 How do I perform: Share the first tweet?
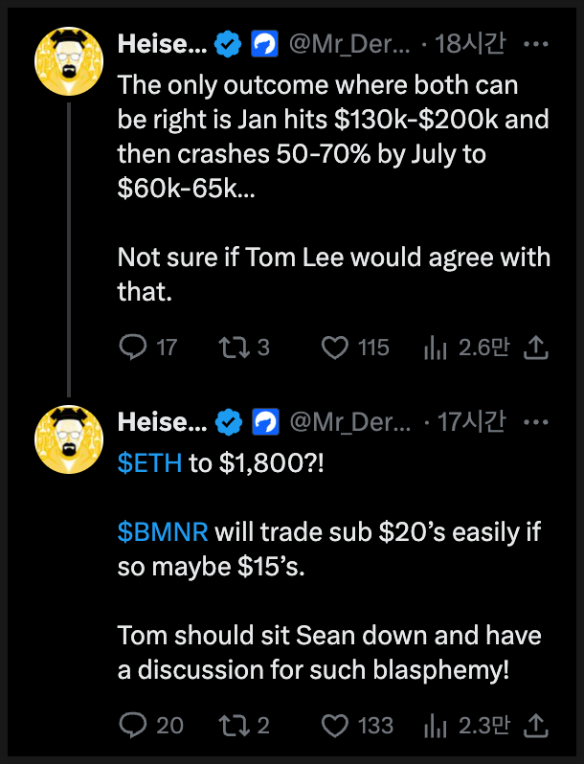coord(537,347)
